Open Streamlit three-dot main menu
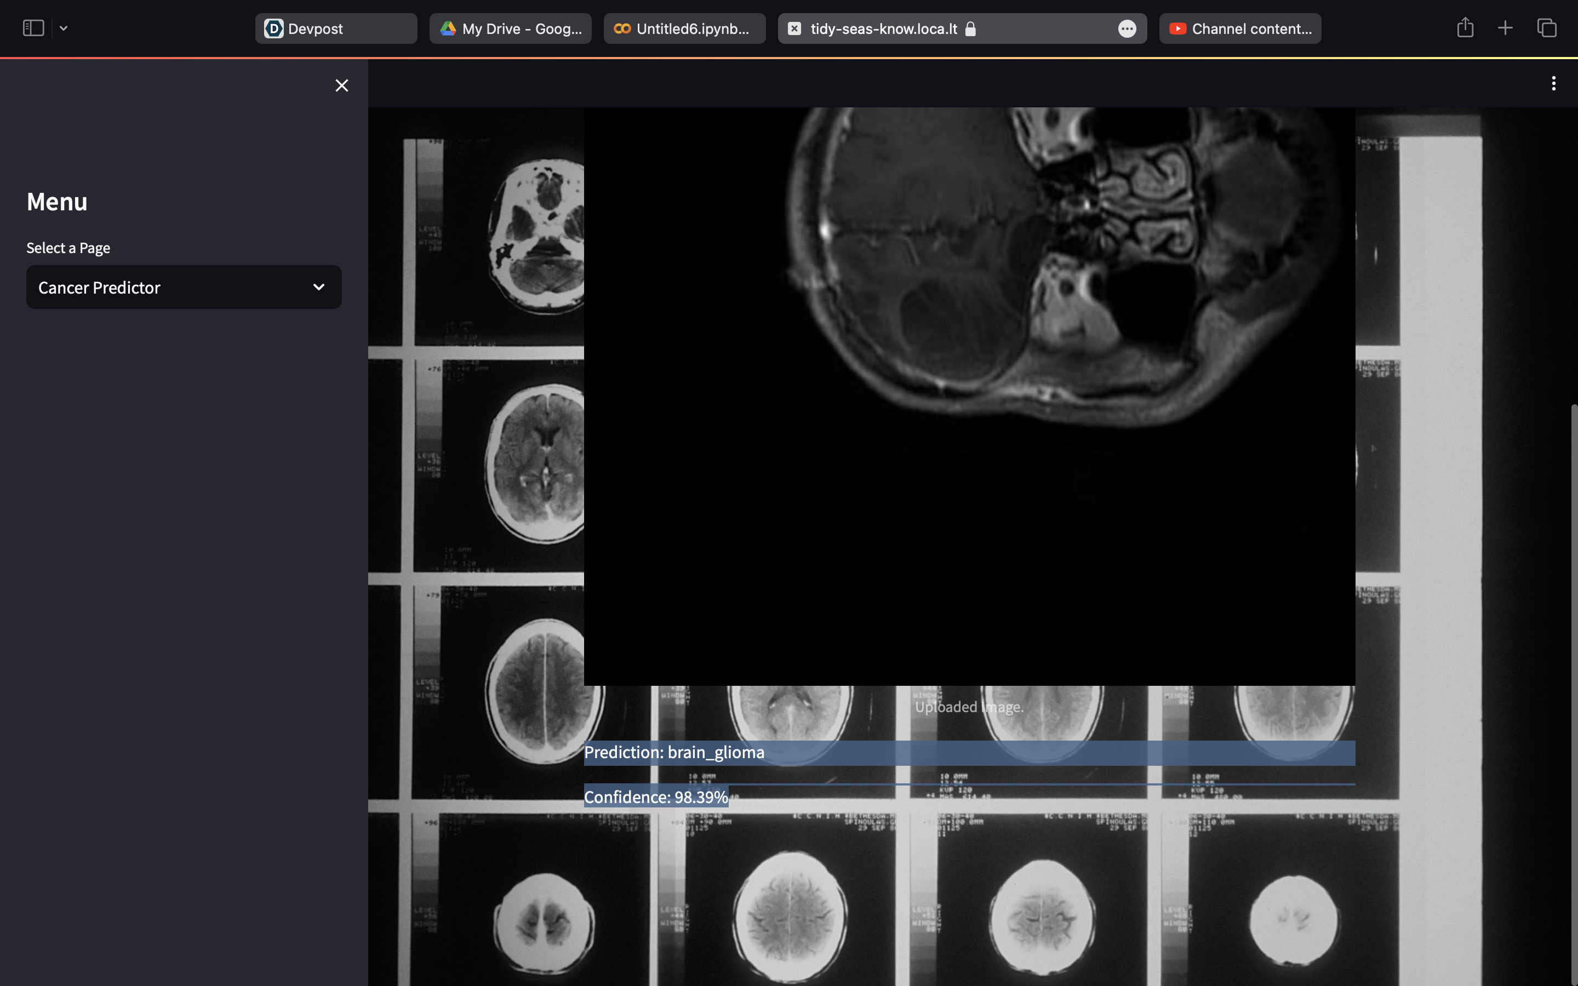1578x986 pixels. click(x=1553, y=83)
